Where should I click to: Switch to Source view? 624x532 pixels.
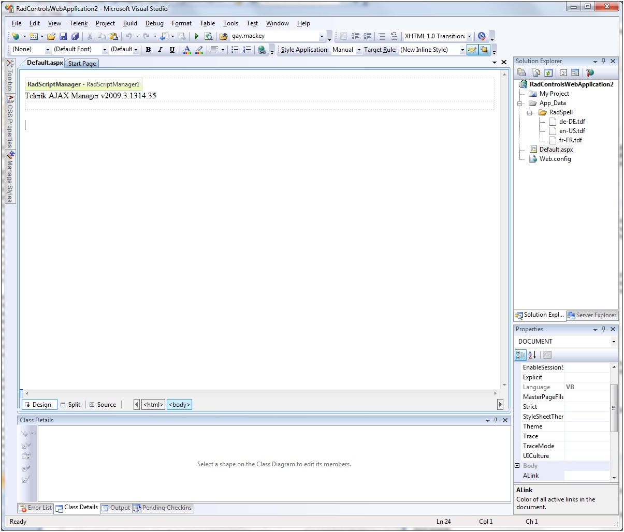(x=103, y=405)
